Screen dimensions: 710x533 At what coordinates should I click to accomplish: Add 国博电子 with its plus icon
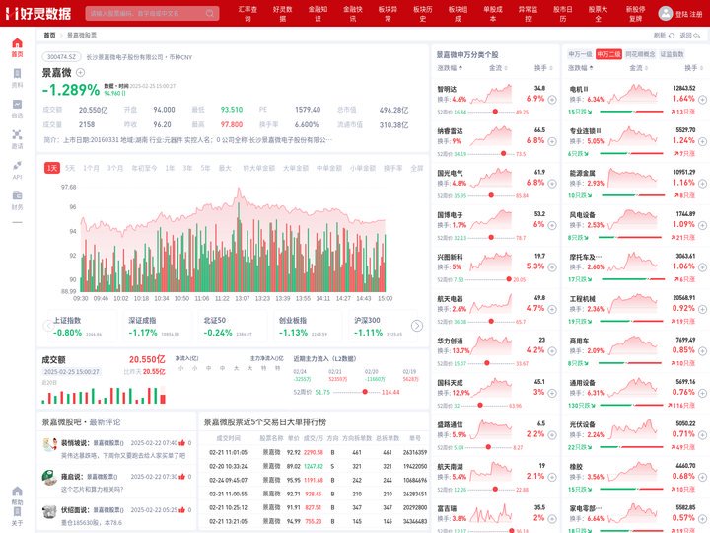pos(552,225)
